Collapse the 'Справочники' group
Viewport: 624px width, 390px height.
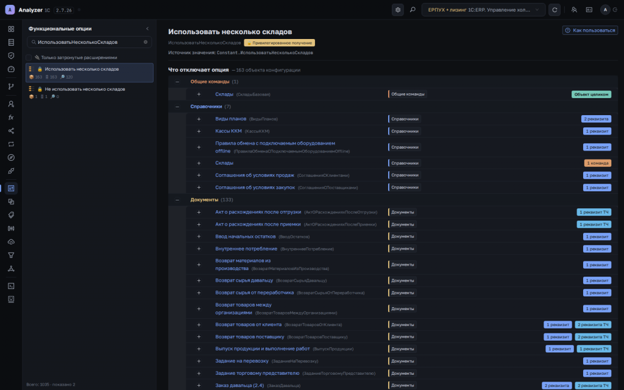click(x=177, y=107)
